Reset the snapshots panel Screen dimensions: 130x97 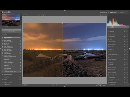[19, 27]
